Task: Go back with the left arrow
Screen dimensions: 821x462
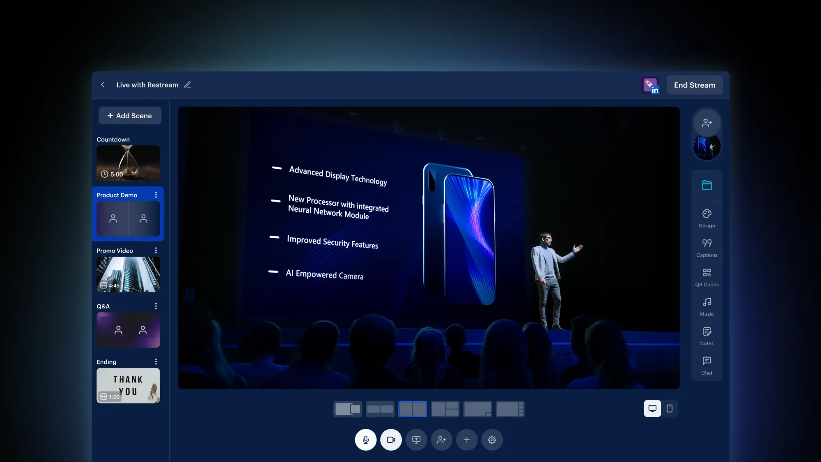Action: [103, 85]
